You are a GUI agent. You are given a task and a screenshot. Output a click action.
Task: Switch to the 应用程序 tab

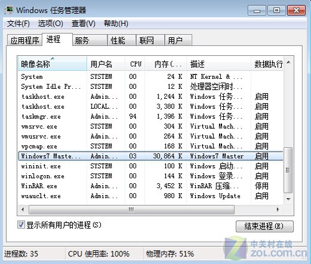coord(25,40)
